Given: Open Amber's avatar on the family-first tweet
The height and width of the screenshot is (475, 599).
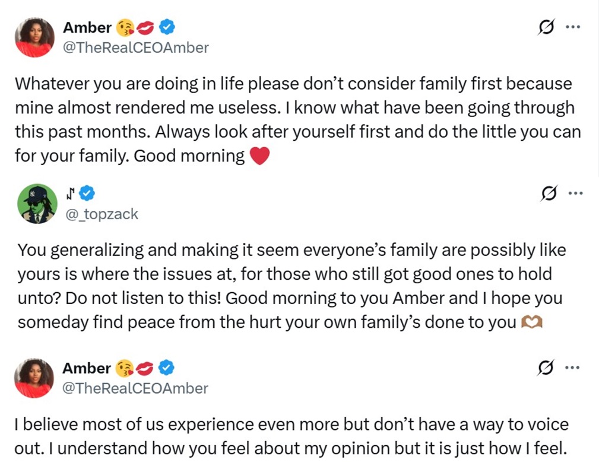Looking at the screenshot, I should (x=34, y=37).
